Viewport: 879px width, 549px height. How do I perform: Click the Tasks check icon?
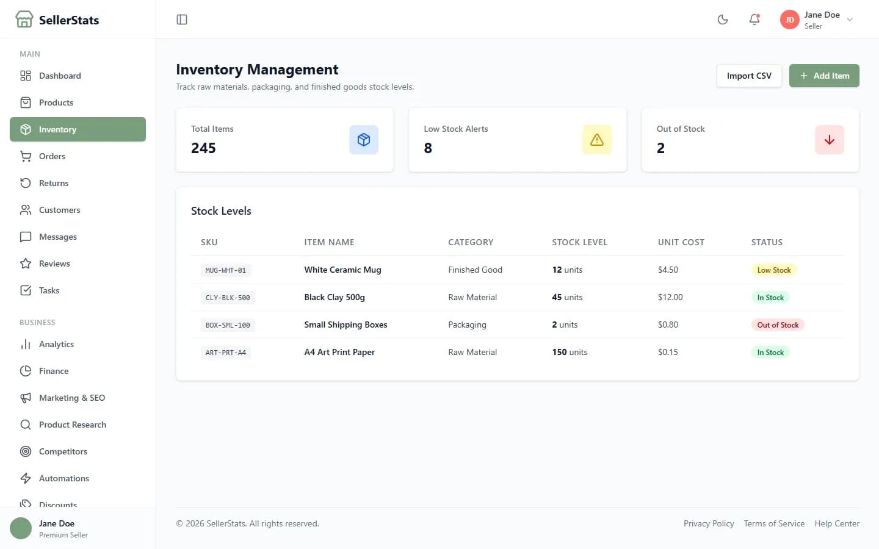26,290
